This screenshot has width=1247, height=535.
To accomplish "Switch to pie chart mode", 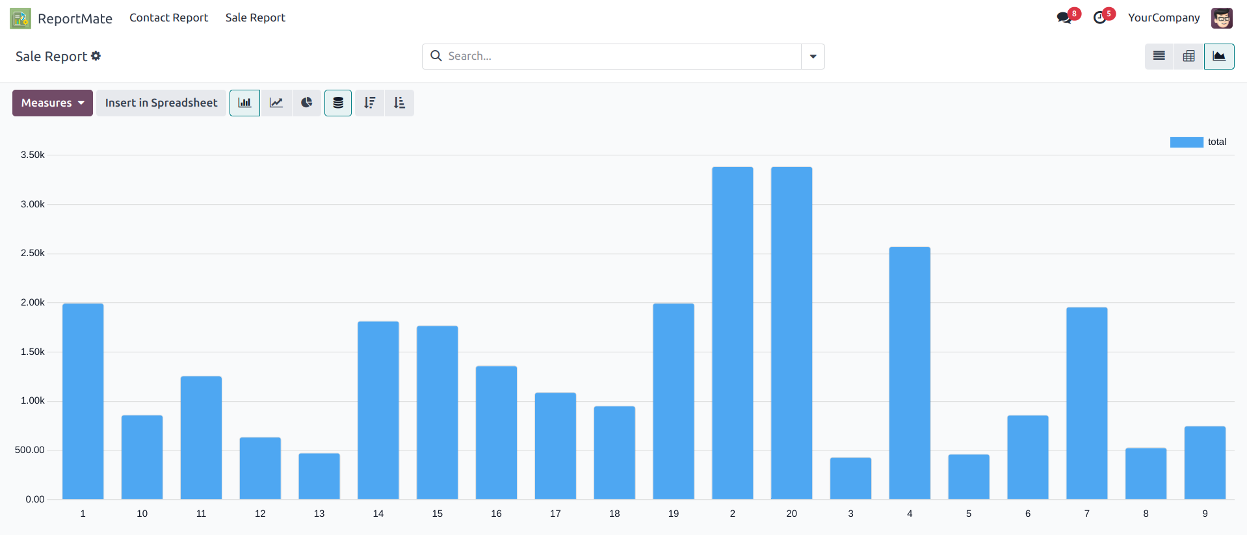I will point(307,103).
